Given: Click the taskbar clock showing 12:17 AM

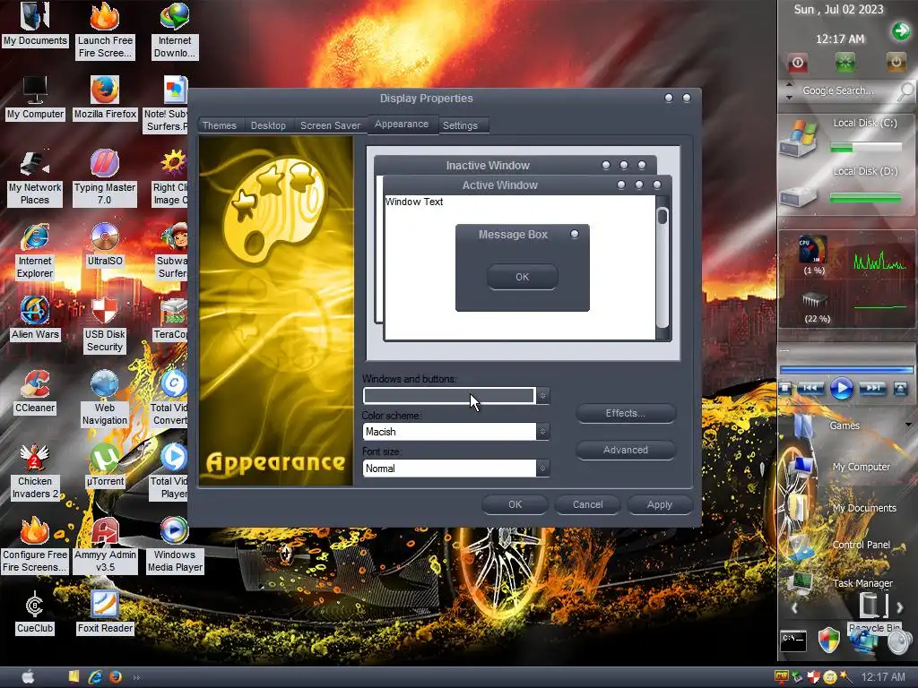Looking at the screenshot, I should (x=882, y=677).
